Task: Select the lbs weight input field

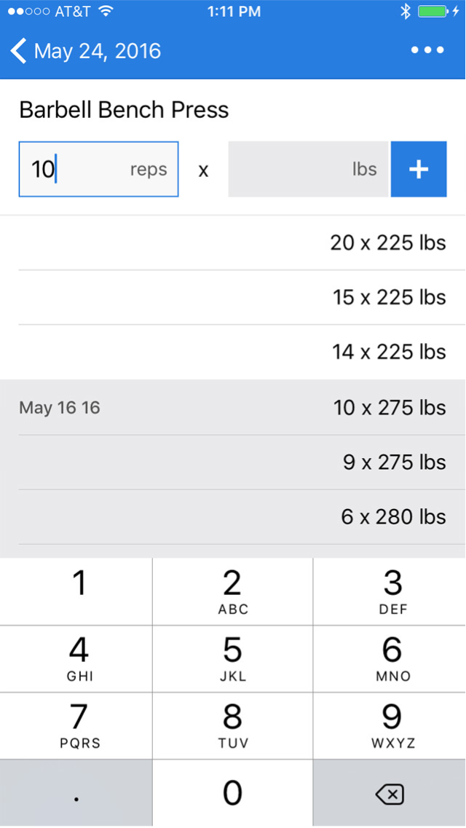Action: tap(308, 169)
